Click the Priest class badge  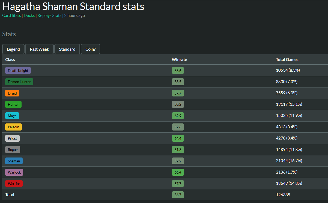pyautogui.click(x=12, y=138)
